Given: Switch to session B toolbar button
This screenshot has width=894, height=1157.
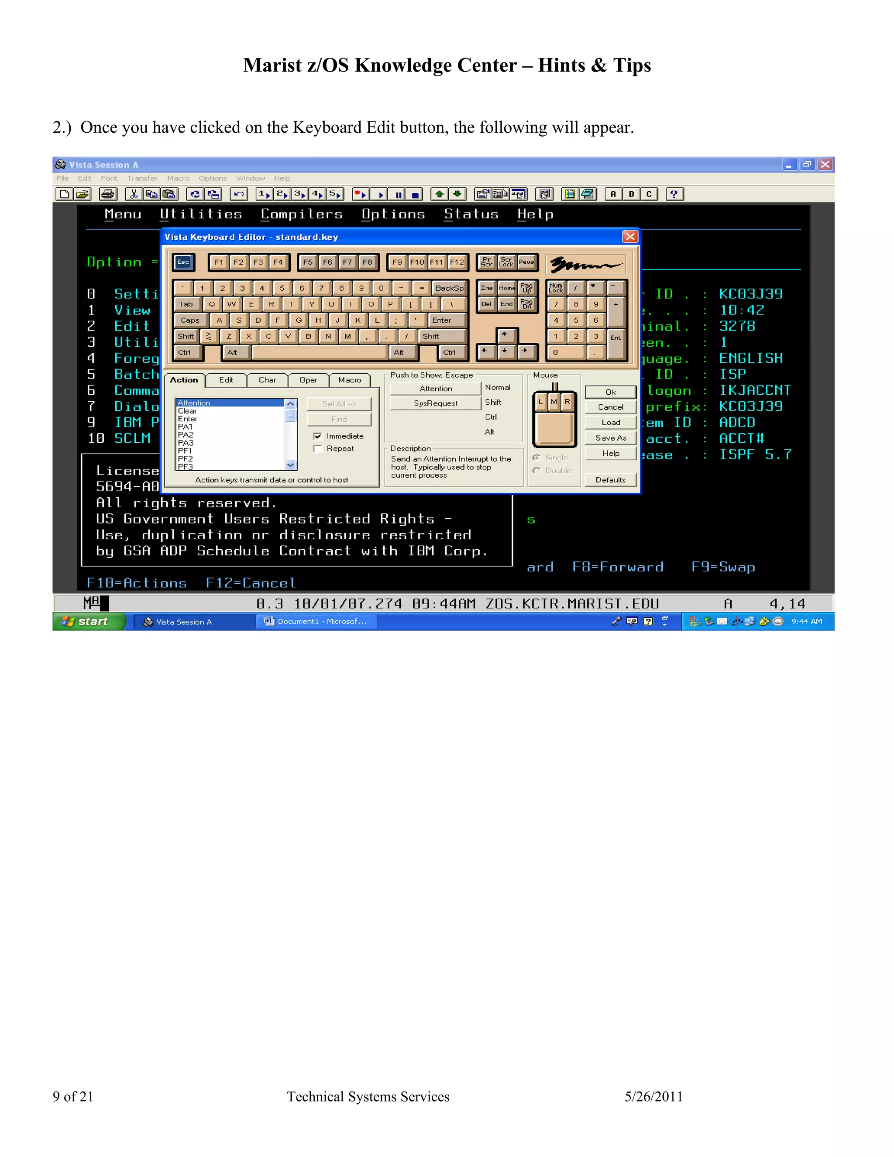Looking at the screenshot, I should [x=631, y=194].
